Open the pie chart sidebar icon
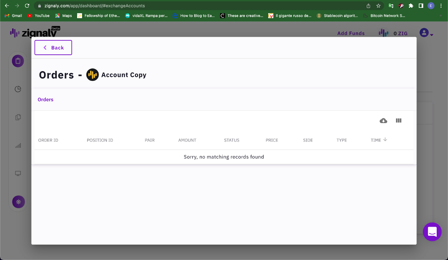The width and height of the screenshot is (448, 260). point(18,89)
